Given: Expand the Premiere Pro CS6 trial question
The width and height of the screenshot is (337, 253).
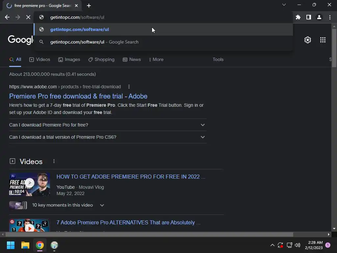Looking at the screenshot, I should pyautogui.click(x=108, y=137).
